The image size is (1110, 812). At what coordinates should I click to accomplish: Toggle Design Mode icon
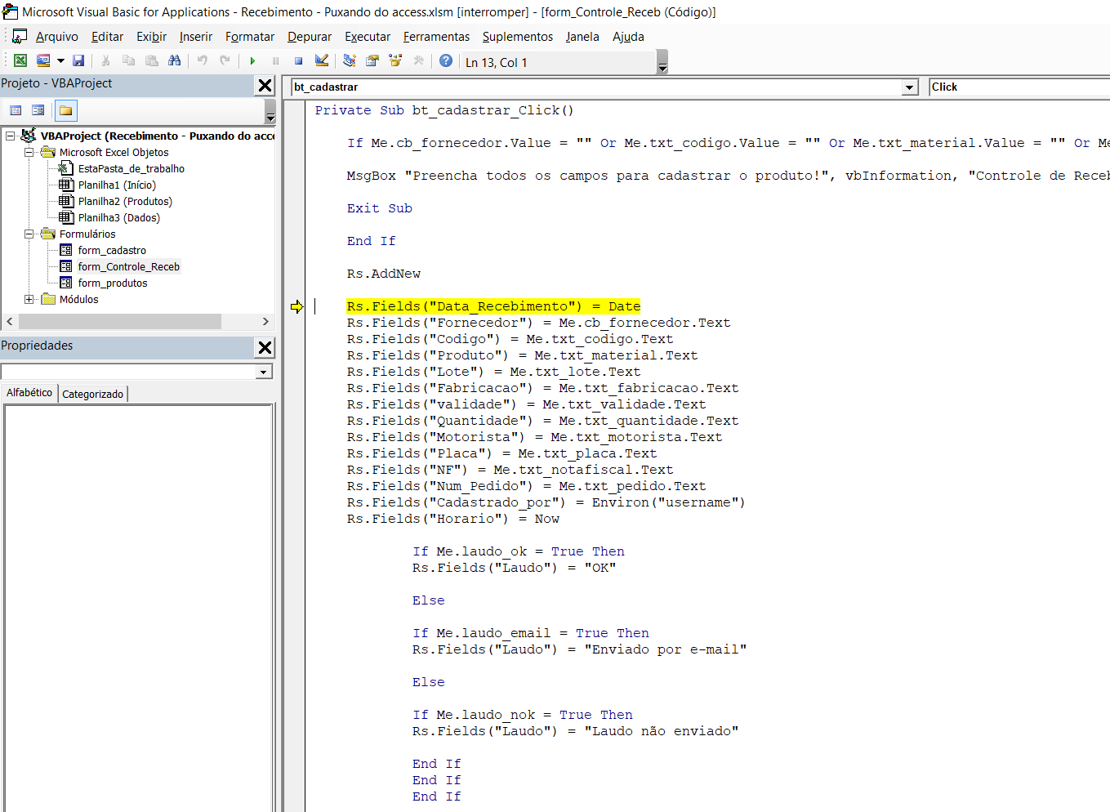(321, 61)
